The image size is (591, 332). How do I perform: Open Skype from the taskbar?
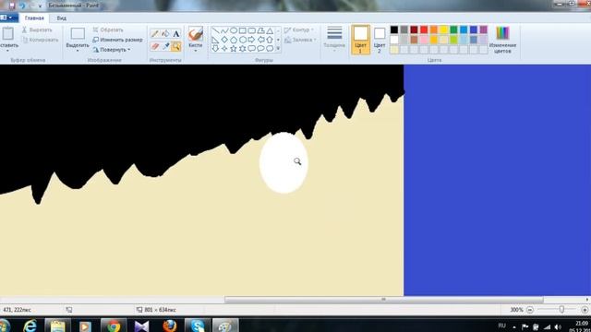pyautogui.click(x=197, y=326)
